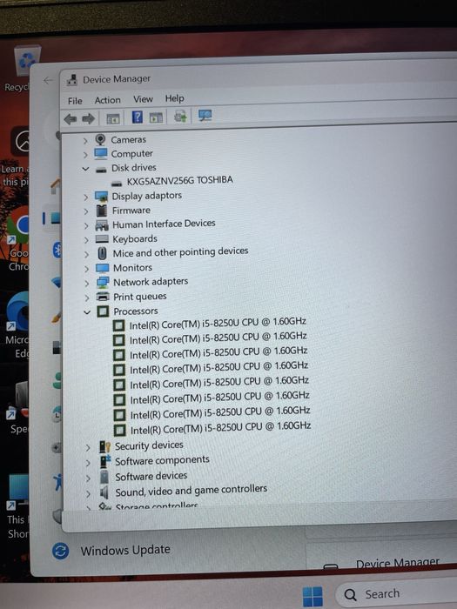
Task: Click the Scan for hardware changes monitor icon
Action: [205, 116]
